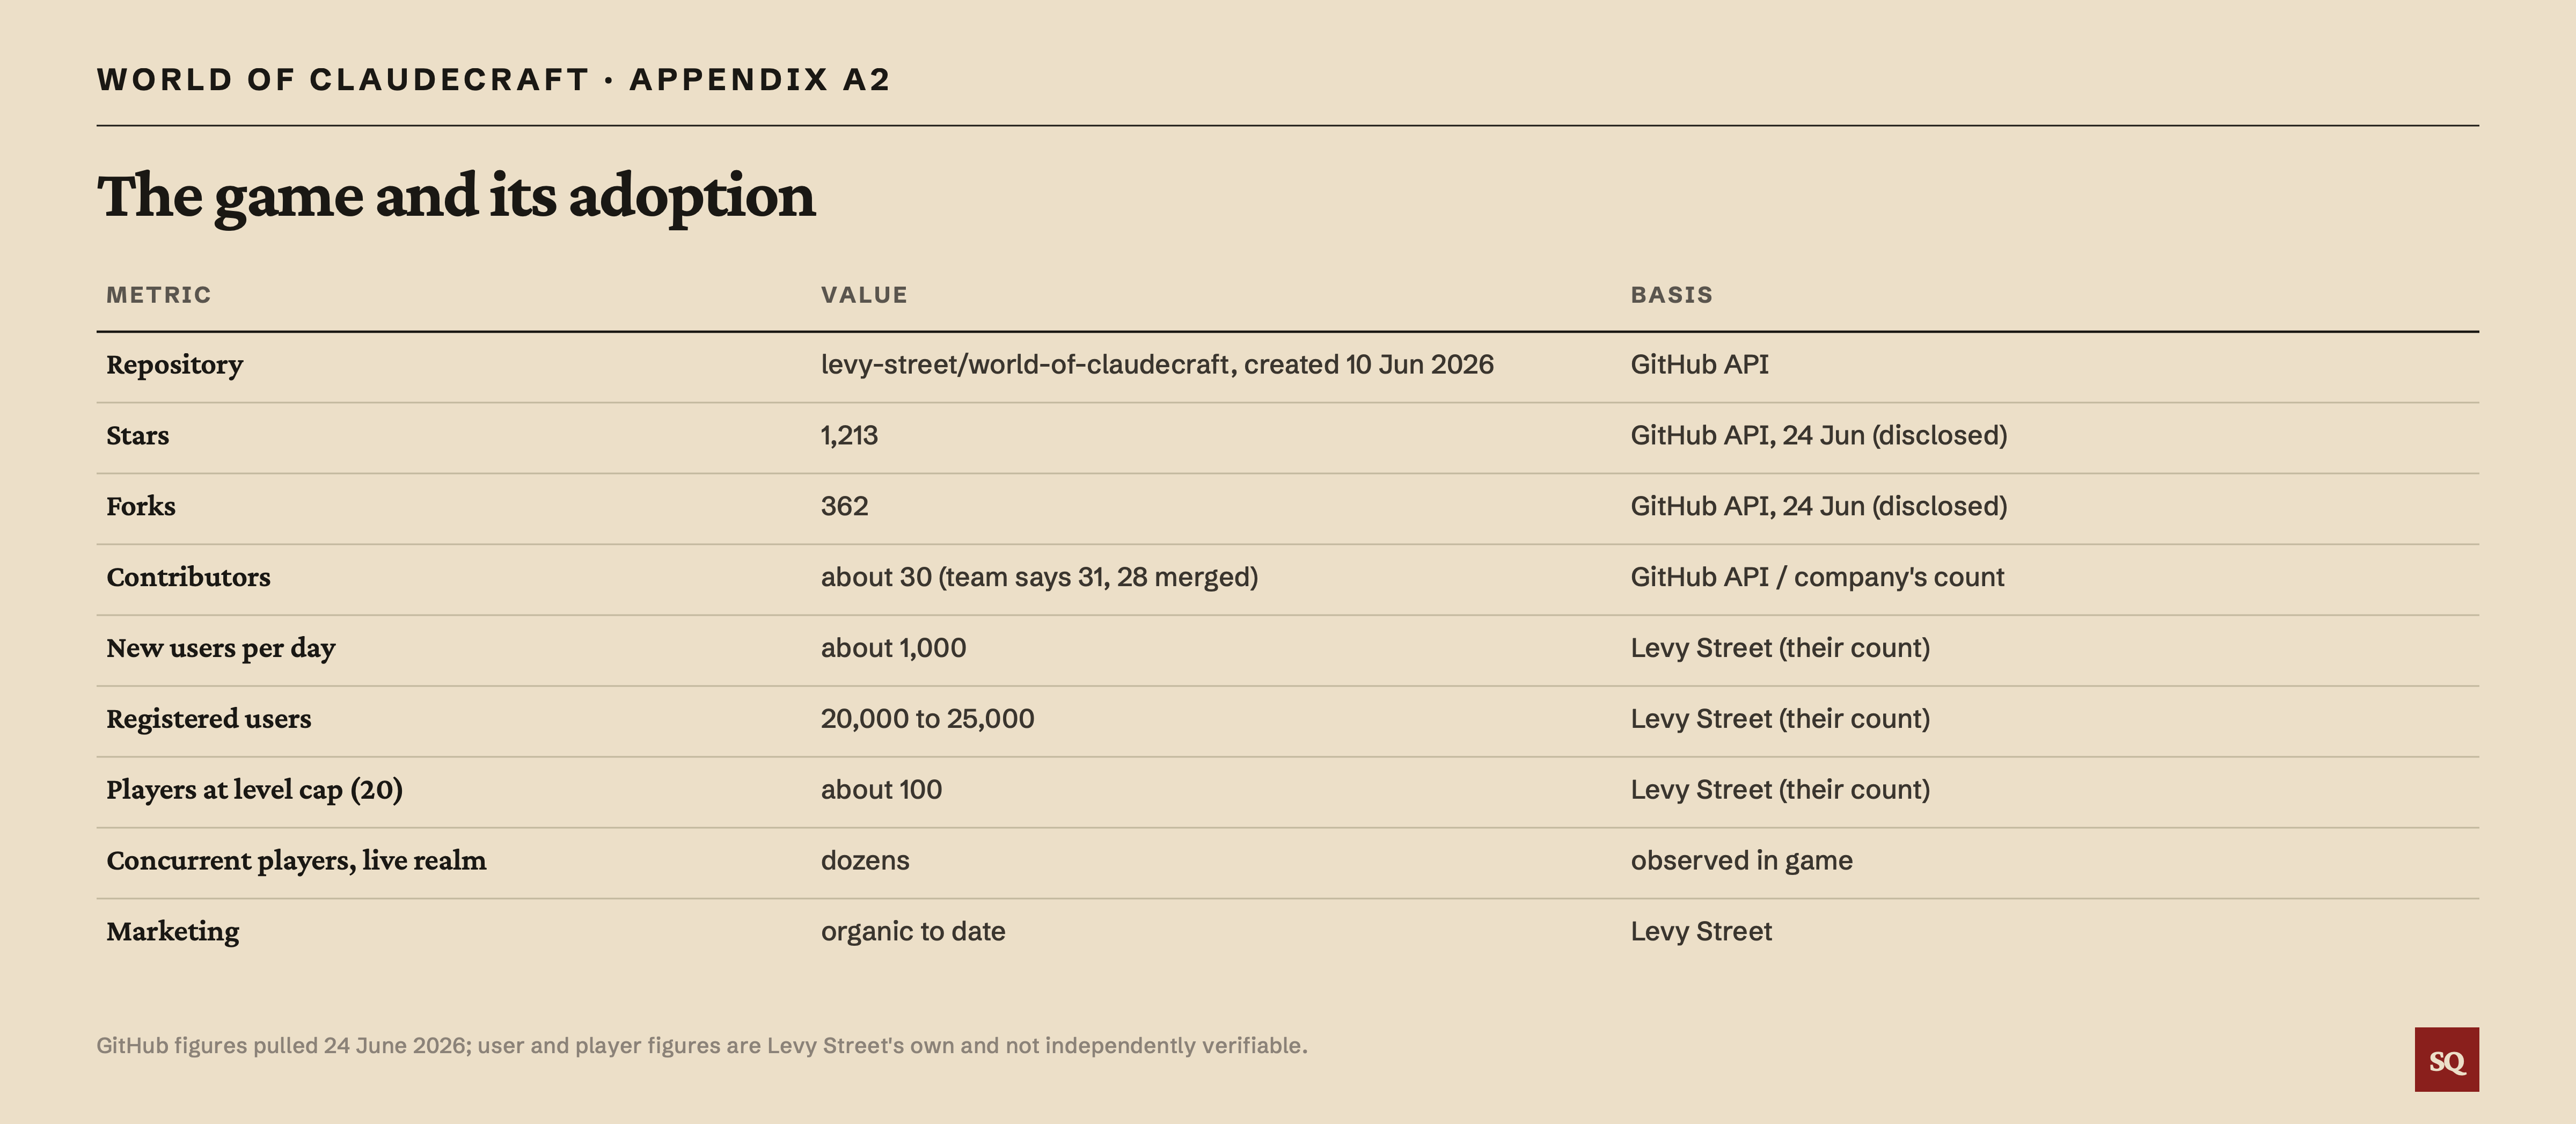Click the SQ logo badge
The height and width of the screenshot is (1124, 2576).
pyautogui.click(x=2446, y=1059)
